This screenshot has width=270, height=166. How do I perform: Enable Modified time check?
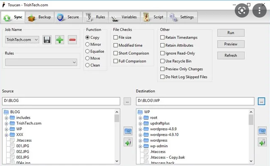click(x=116, y=45)
